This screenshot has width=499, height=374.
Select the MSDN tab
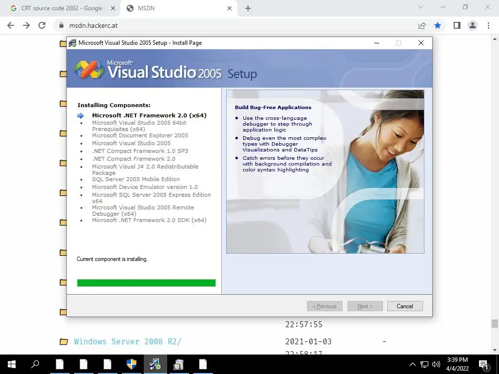pos(178,8)
